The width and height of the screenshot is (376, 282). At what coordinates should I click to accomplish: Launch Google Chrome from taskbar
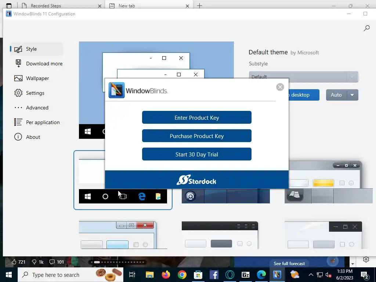tap(182, 275)
